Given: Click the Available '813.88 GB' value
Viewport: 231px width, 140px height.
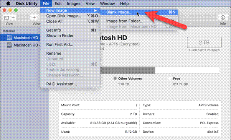Looking at the screenshot, I should click(114, 123).
